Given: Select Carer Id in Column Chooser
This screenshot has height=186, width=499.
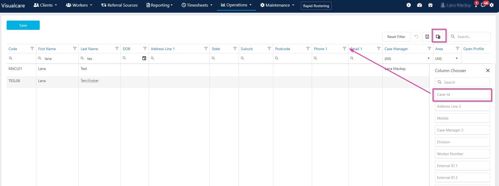Looking at the screenshot, I should [x=462, y=94].
